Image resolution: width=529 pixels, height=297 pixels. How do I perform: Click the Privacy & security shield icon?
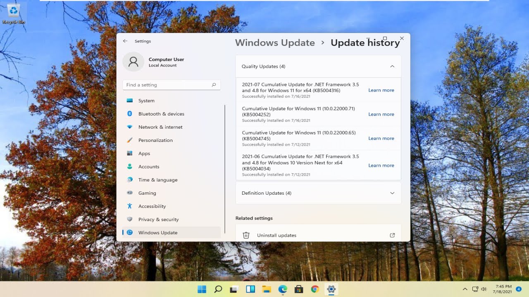coord(130,219)
